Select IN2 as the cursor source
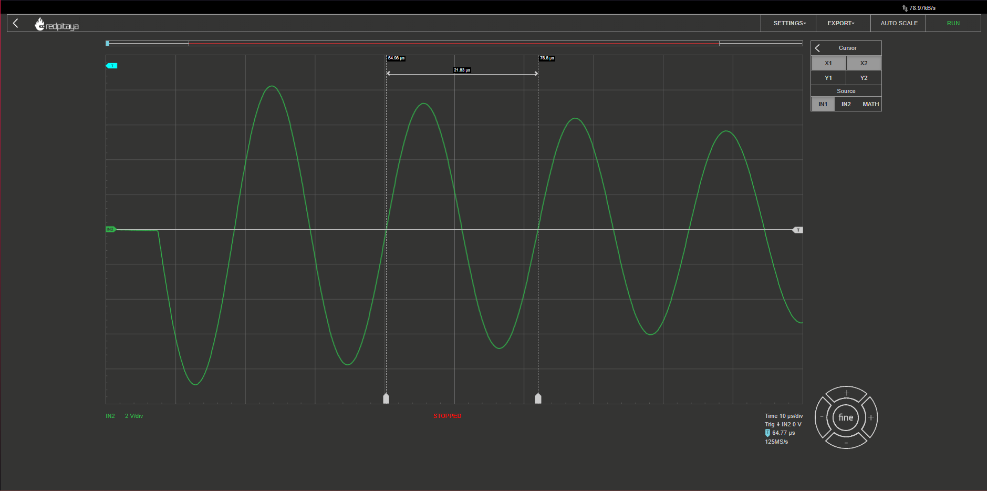The image size is (987, 491). [846, 104]
